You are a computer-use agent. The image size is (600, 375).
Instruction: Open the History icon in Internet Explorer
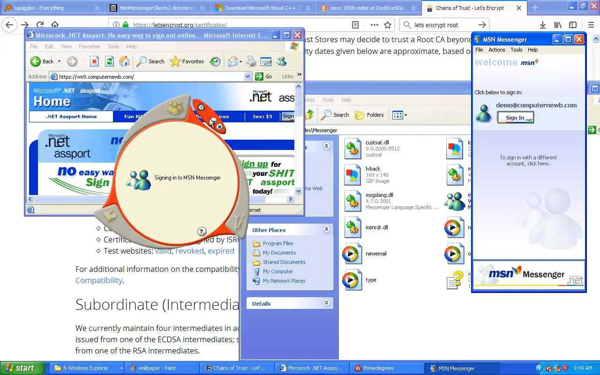coord(215,61)
